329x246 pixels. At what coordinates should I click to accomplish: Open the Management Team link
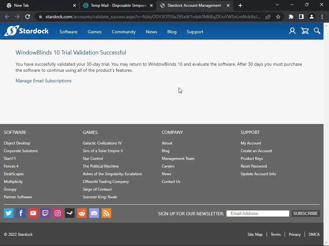click(178, 159)
